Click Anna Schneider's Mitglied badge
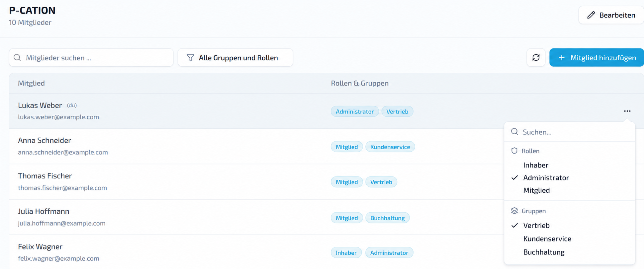The width and height of the screenshot is (644, 269). [x=347, y=147]
